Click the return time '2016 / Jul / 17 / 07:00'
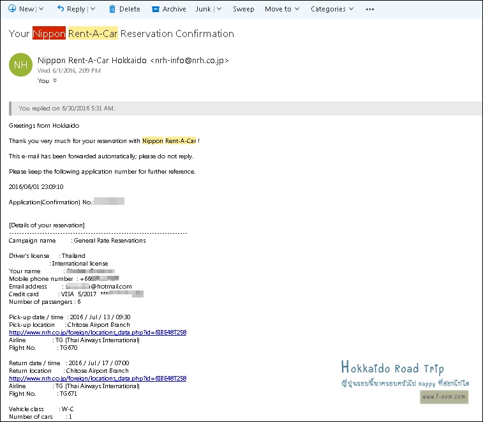The image size is (483, 422). click(99, 363)
